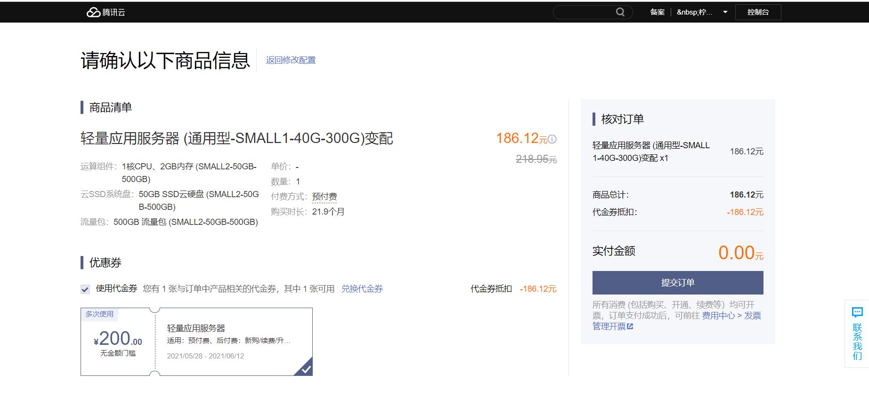Click the external link icon after 管理开票
The width and height of the screenshot is (869, 406).
pos(630,326)
